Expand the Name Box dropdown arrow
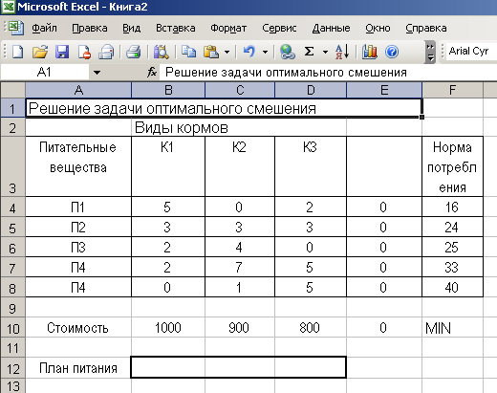This screenshot has height=393, width=497. [x=97, y=73]
